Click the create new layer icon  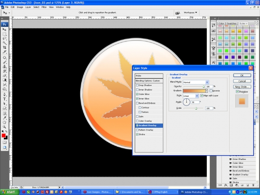pyautogui.click(x=247, y=185)
